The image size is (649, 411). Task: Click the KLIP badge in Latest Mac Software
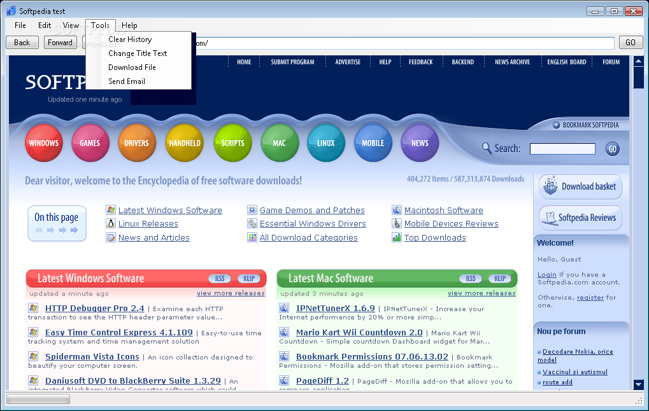499,279
